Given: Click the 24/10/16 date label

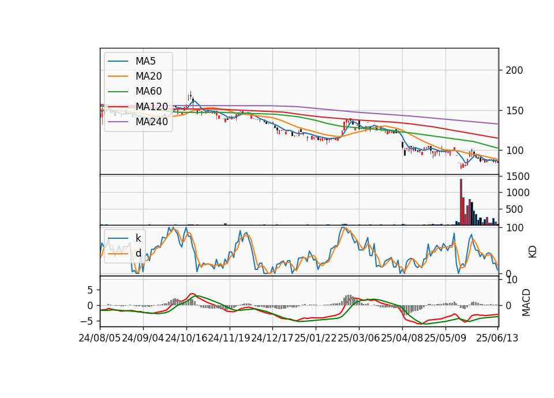Looking at the screenshot, I should pyautogui.click(x=186, y=338).
